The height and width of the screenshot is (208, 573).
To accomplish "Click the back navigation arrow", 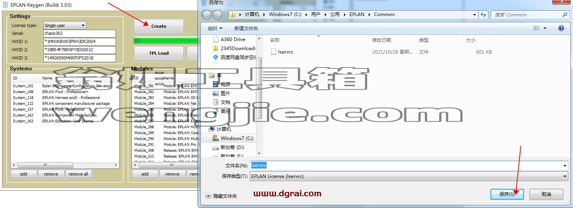I will [207, 15].
